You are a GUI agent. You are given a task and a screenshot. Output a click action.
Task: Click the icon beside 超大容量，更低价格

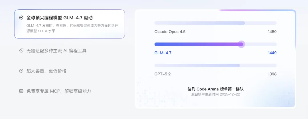(x=21, y=71)
